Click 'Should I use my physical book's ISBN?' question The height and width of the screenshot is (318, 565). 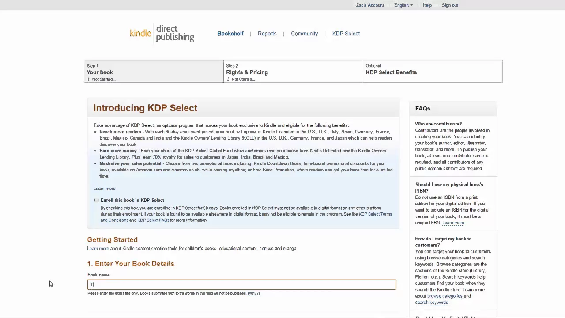(x=449, y=188)
